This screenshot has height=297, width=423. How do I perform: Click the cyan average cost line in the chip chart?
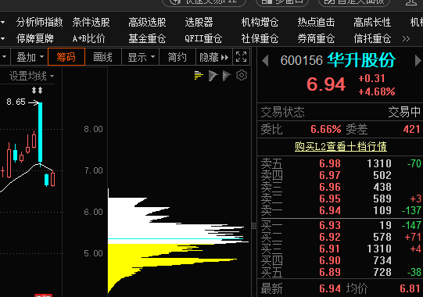[175, 238]
